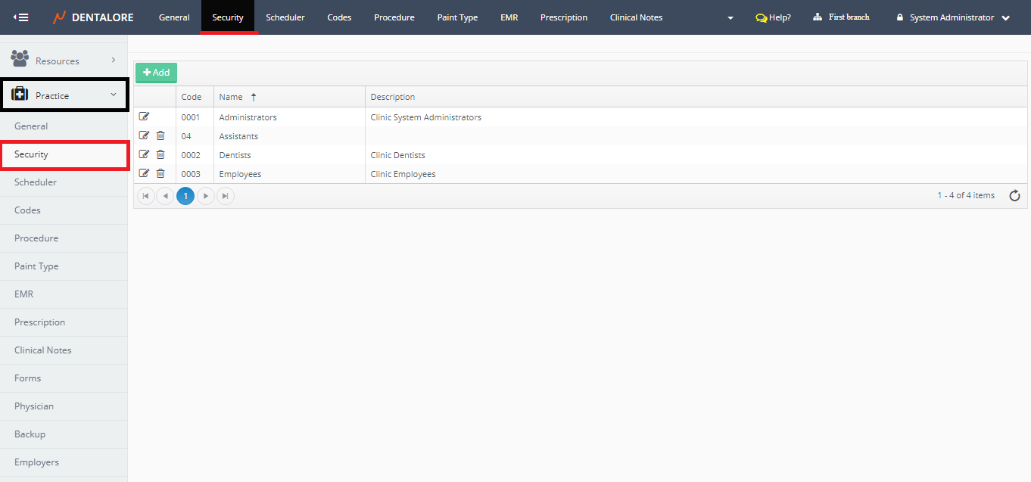Expand the Resources sidebar section
Image resolution: width=1031 pixels, height=482 pixels.
[x=64, y=61]
